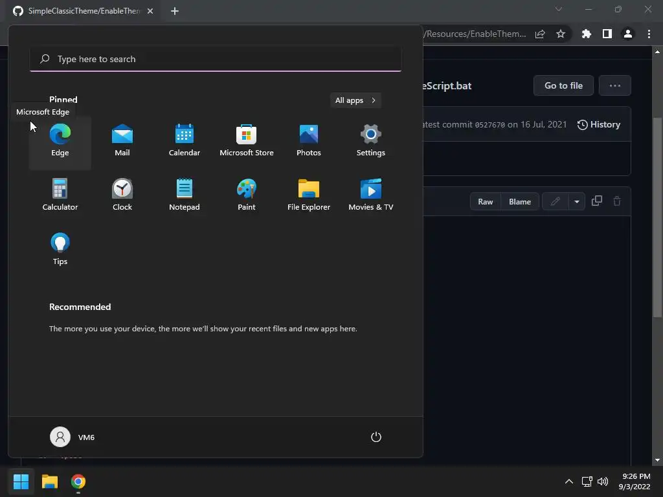Open a new Chrome tab
The image size is (663, 497).
(175, 11)
